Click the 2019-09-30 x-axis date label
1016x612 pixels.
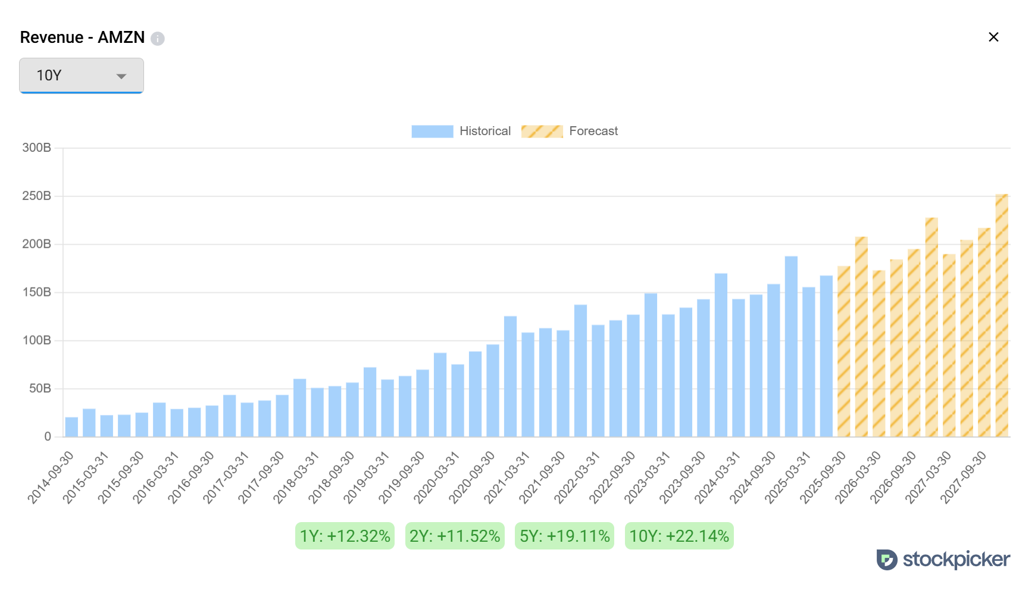402,477
